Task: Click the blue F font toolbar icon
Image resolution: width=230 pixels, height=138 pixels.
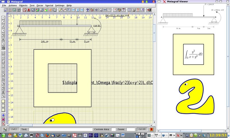Action: point(69,10)
